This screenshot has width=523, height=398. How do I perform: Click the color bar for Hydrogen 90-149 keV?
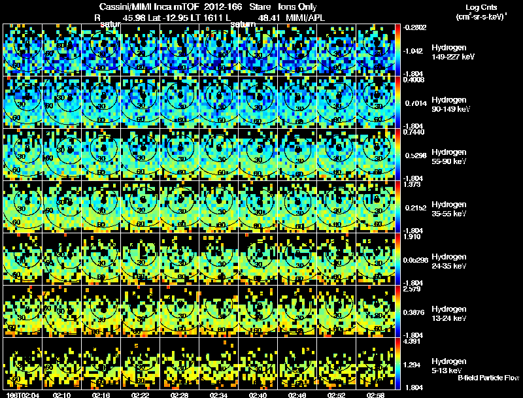pos(397,102)
